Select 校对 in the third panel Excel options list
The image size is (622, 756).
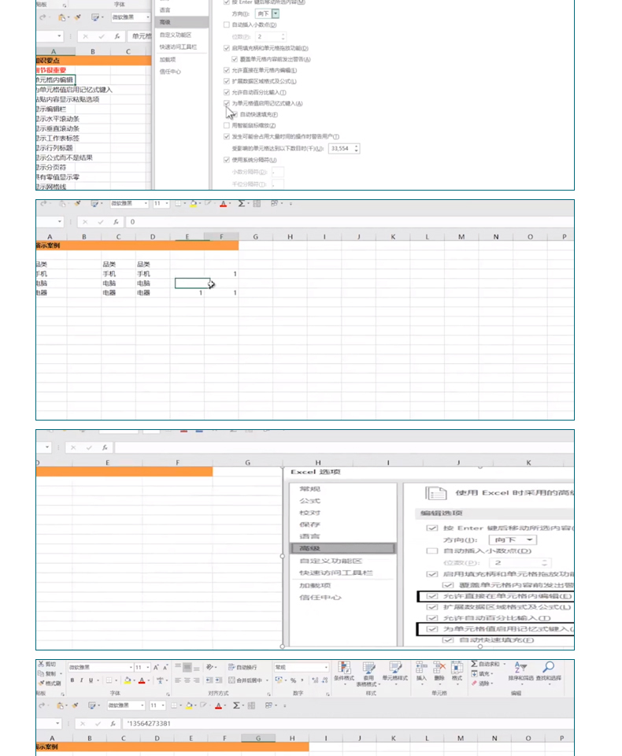click(x=309, y=513)
